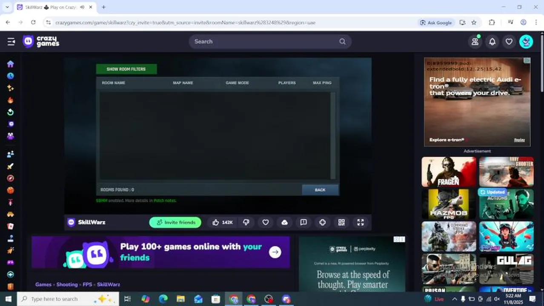544x306 pixels.
Task: Click Games breadcrumb link
Action: point(43,285)
